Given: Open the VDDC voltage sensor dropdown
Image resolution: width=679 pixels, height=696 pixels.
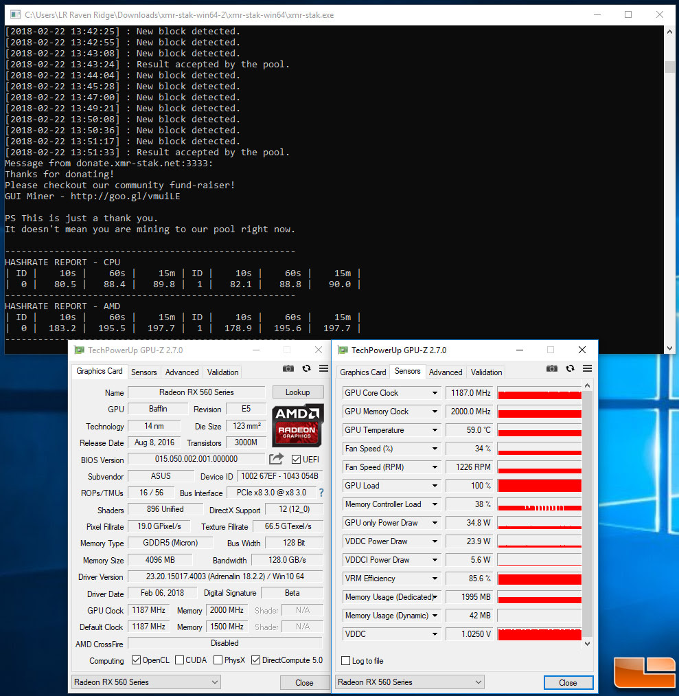Looking at the screenshot, I should [435, 634].
